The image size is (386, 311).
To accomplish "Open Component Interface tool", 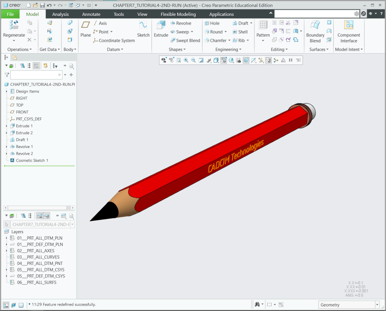I will coord(349,32).
